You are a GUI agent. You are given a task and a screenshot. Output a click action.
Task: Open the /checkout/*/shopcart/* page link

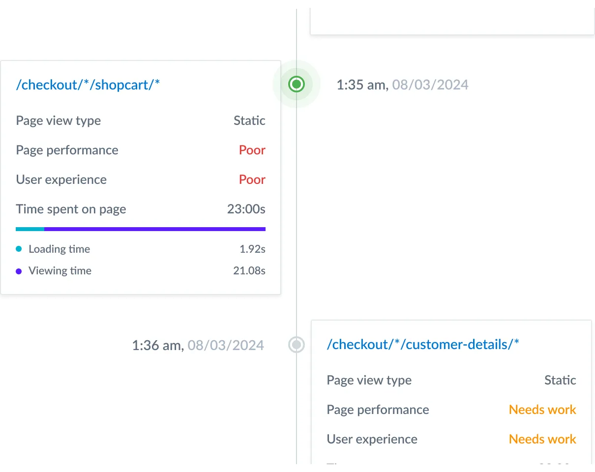tap(88, 84)
